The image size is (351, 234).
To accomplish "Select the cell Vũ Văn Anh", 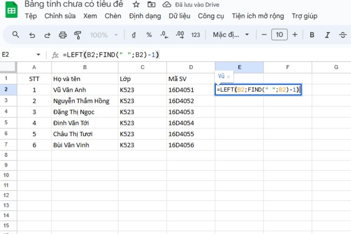I will coord(85,90).
